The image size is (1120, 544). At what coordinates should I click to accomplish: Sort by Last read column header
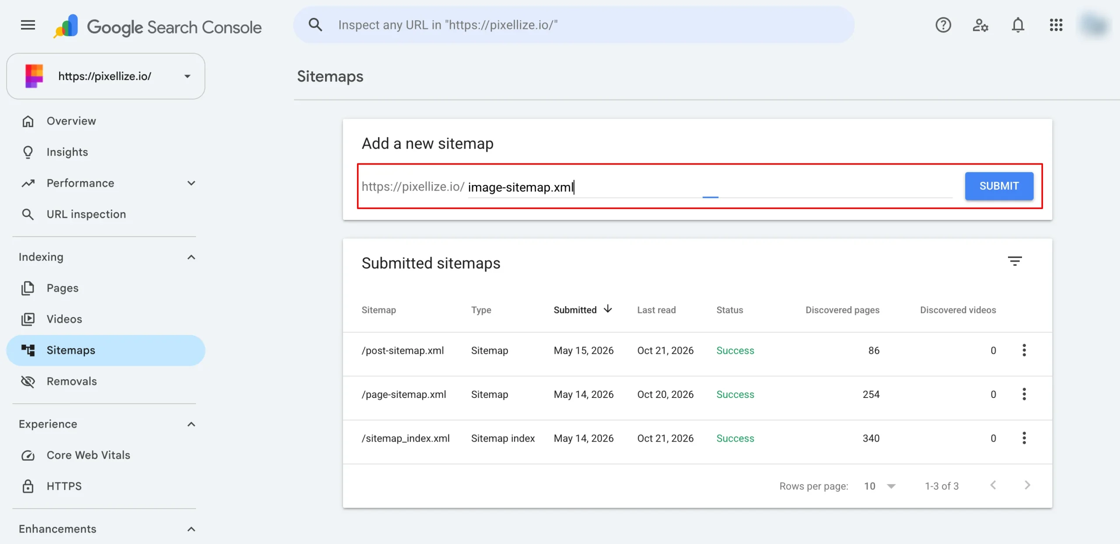pyautogui.click(x=656, y=310)
